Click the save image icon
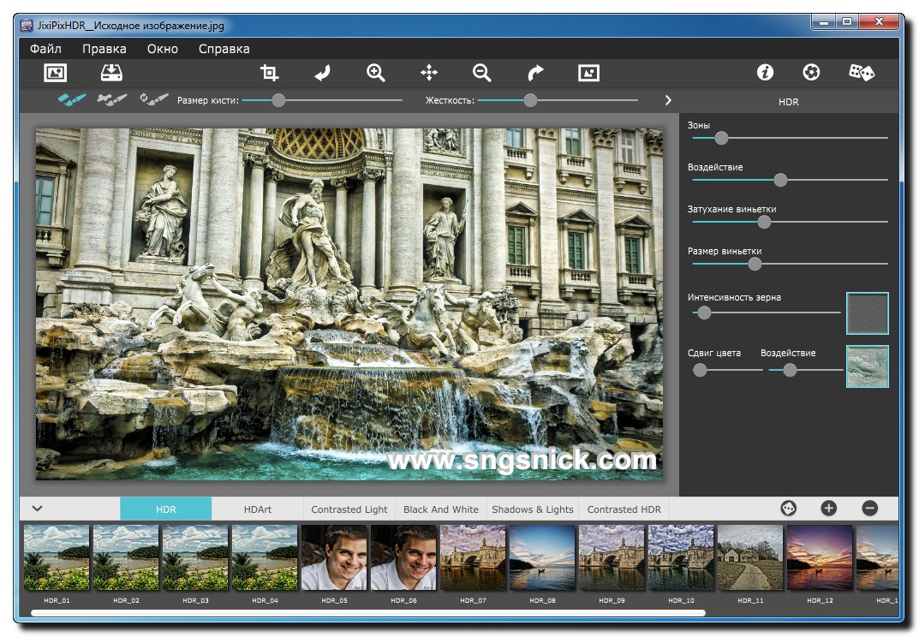 point(112,73)
